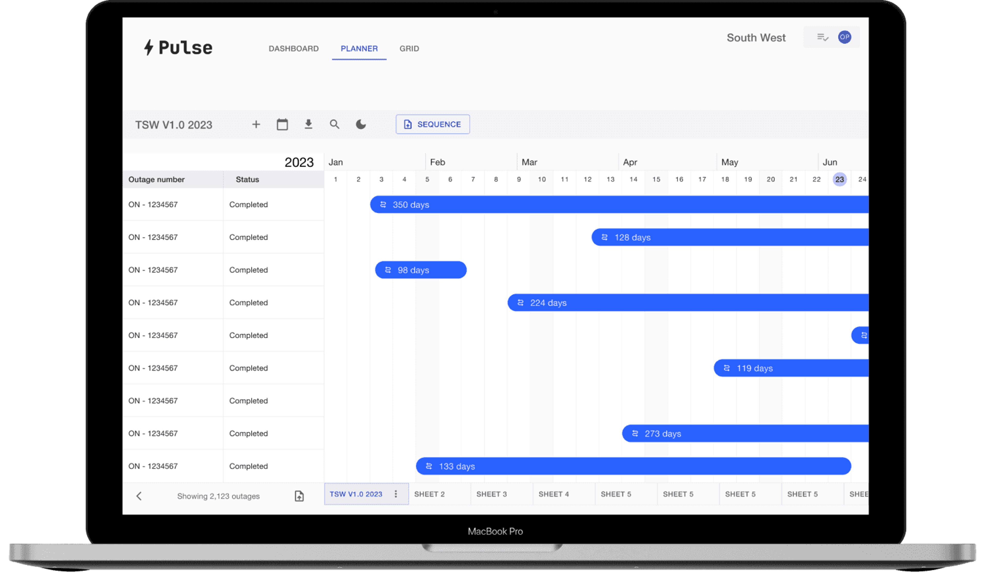Click the South West region label
The width and height of the screenshot is (985, 575).
click(x=756, y=37)
